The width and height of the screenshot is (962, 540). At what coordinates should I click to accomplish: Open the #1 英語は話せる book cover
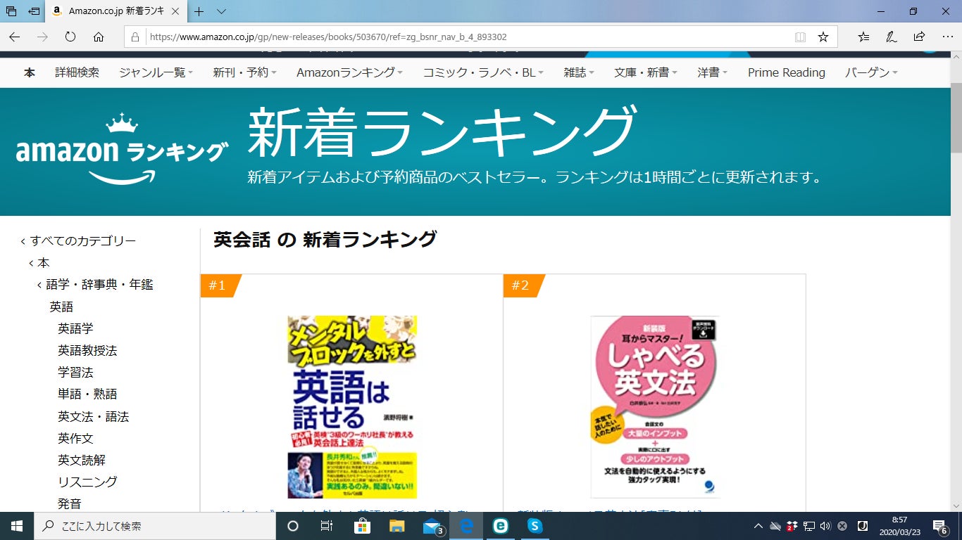[352, 407]
